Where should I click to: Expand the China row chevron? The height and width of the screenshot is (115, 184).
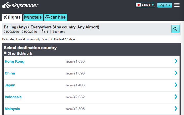click(176, 73)
